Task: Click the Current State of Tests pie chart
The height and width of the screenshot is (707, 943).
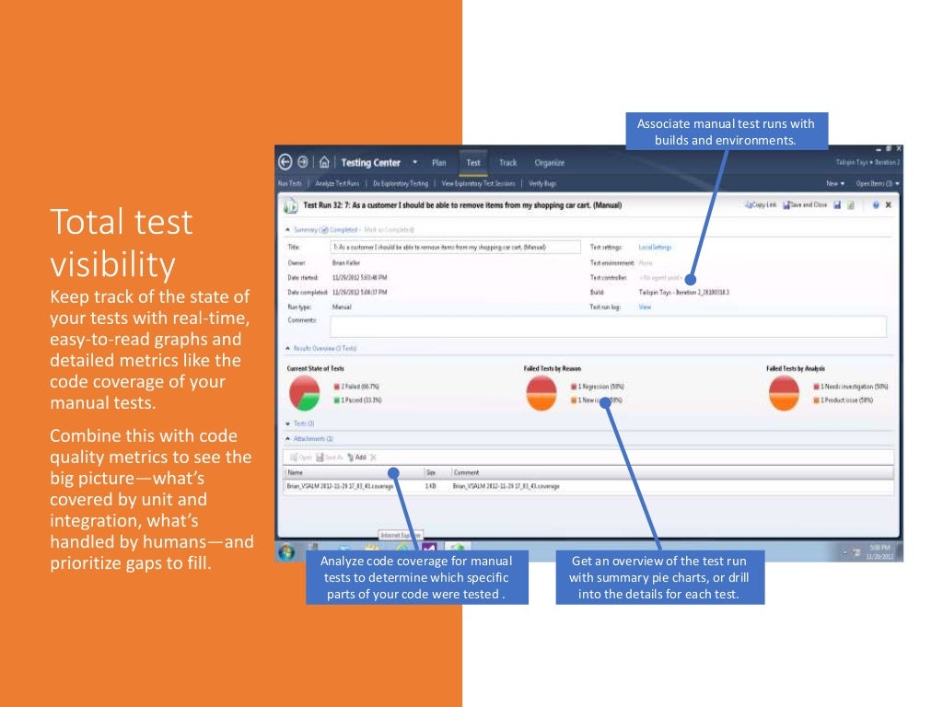Action: pyautogui.click(x=304, y=393)
